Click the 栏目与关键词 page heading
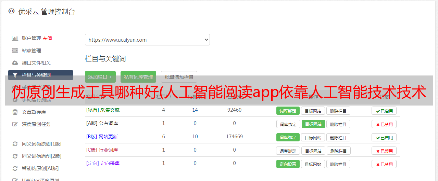The height and width of the screenshot is (181, 438). pos(105,59)
